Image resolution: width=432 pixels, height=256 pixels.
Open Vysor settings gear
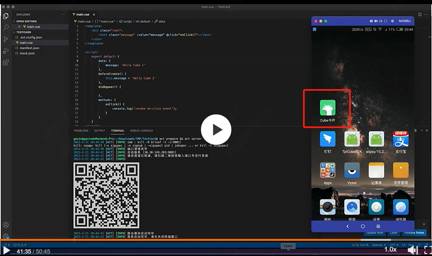[392, 21]
